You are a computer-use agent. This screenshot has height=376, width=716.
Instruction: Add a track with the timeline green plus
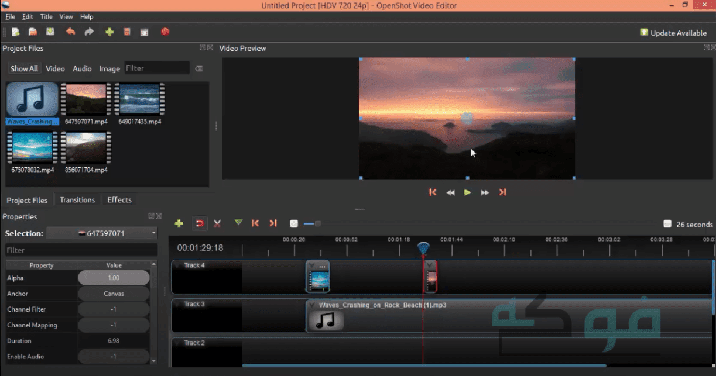click(179, 223)
